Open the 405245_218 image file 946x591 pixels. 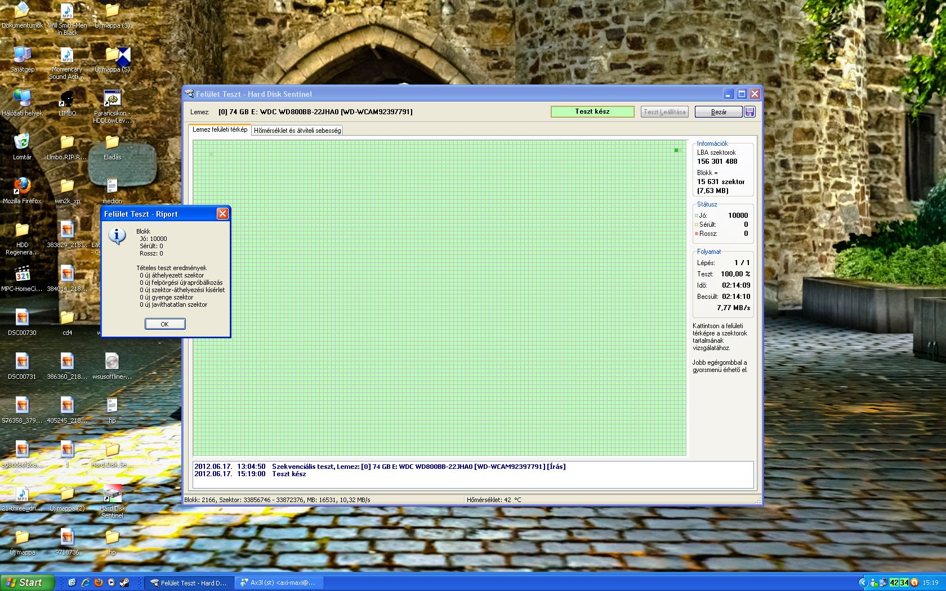tap(67, 411)
